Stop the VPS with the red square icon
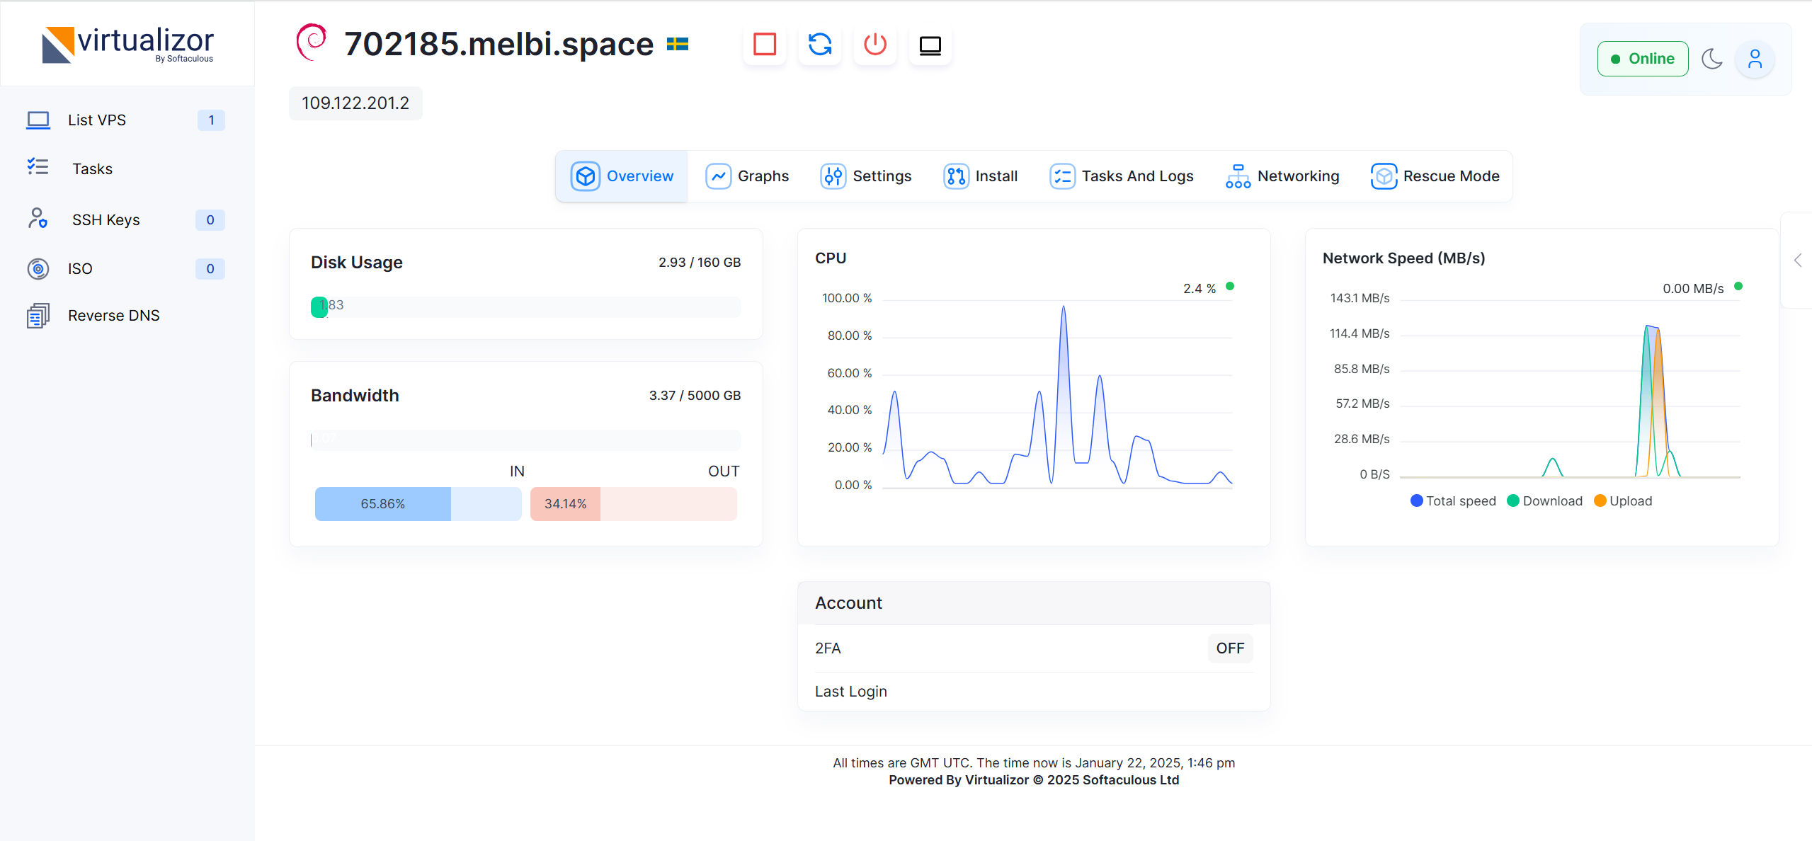 [765, 45]
